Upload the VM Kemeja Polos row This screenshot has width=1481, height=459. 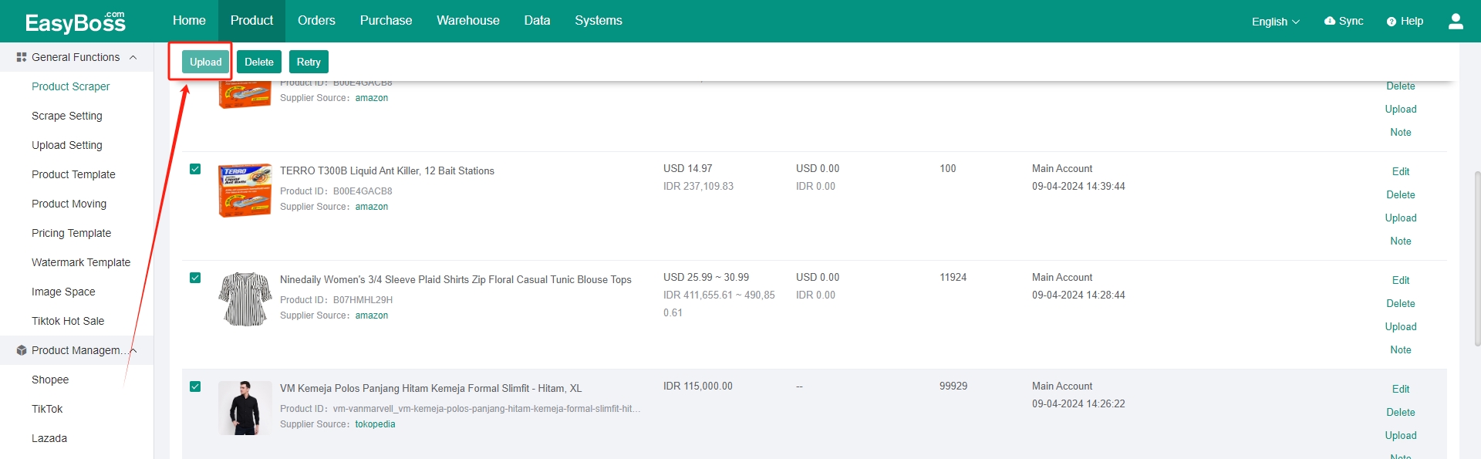point(1401,435)
